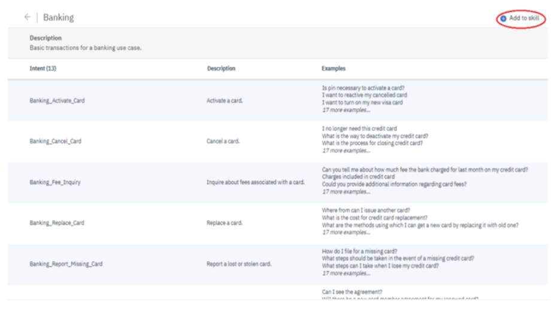552x310 pixels.
Task: Open the Banking_Cancel_Card intent row
Action: [55, 142]
